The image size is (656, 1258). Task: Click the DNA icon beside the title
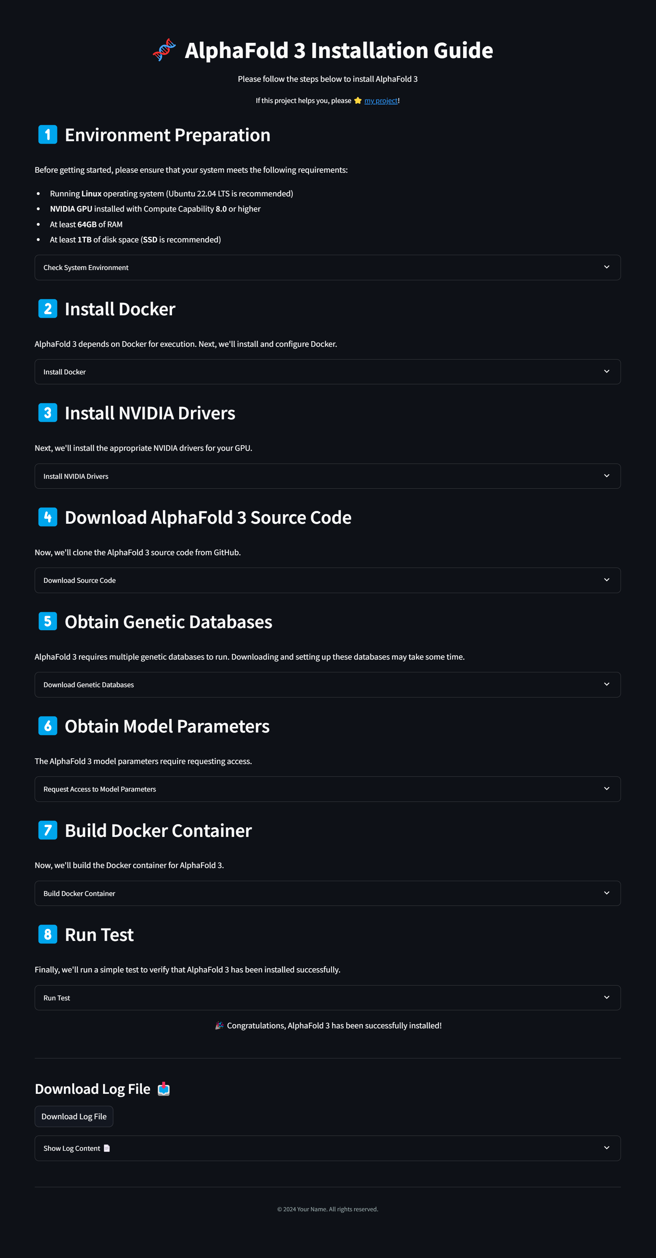tap(164, 50)
